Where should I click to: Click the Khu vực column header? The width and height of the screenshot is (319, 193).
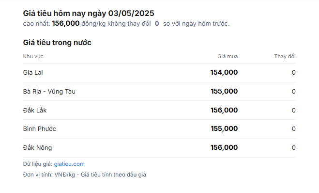click(x=33, y=56)
